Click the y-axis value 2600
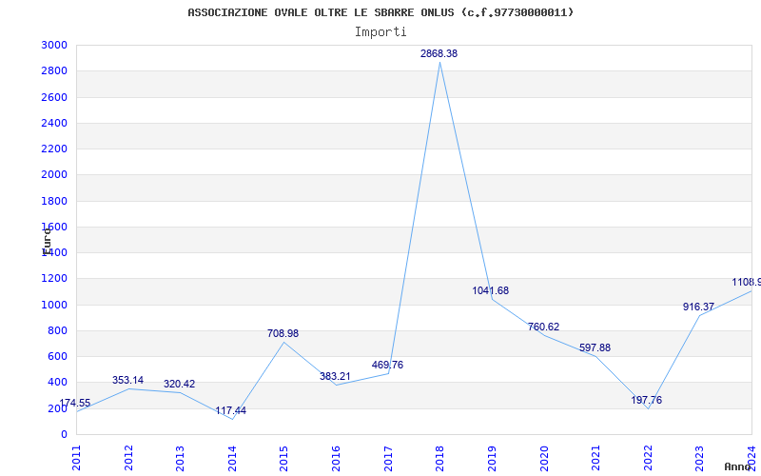 (x=54, y=97)
